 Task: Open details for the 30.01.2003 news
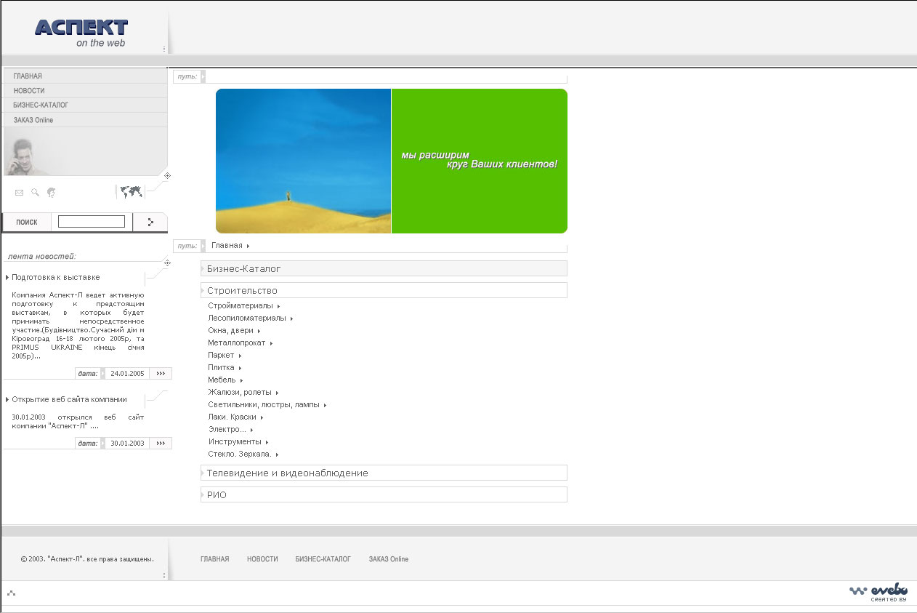[x=161, y=443]
